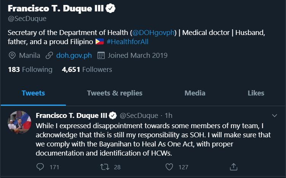Click the tweet author's avatar thumbnail
The image size is (286, 178).
(x=19, y=123)
